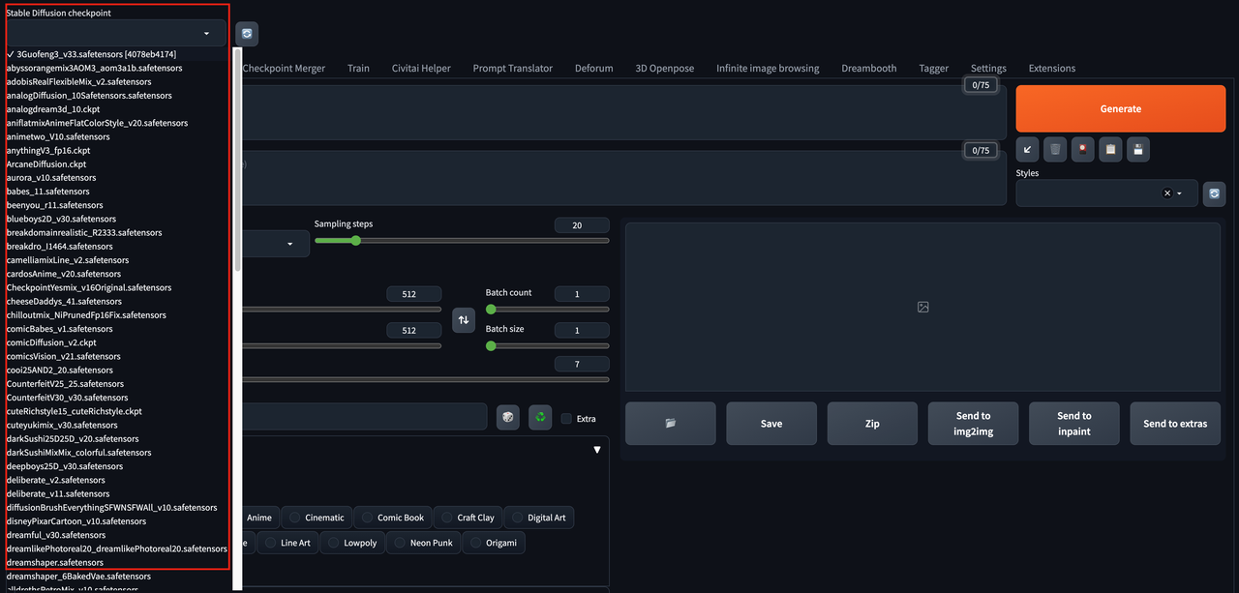Choose the Origami style option
Screen dimensions: 1239x593
[x=494, y=543]
